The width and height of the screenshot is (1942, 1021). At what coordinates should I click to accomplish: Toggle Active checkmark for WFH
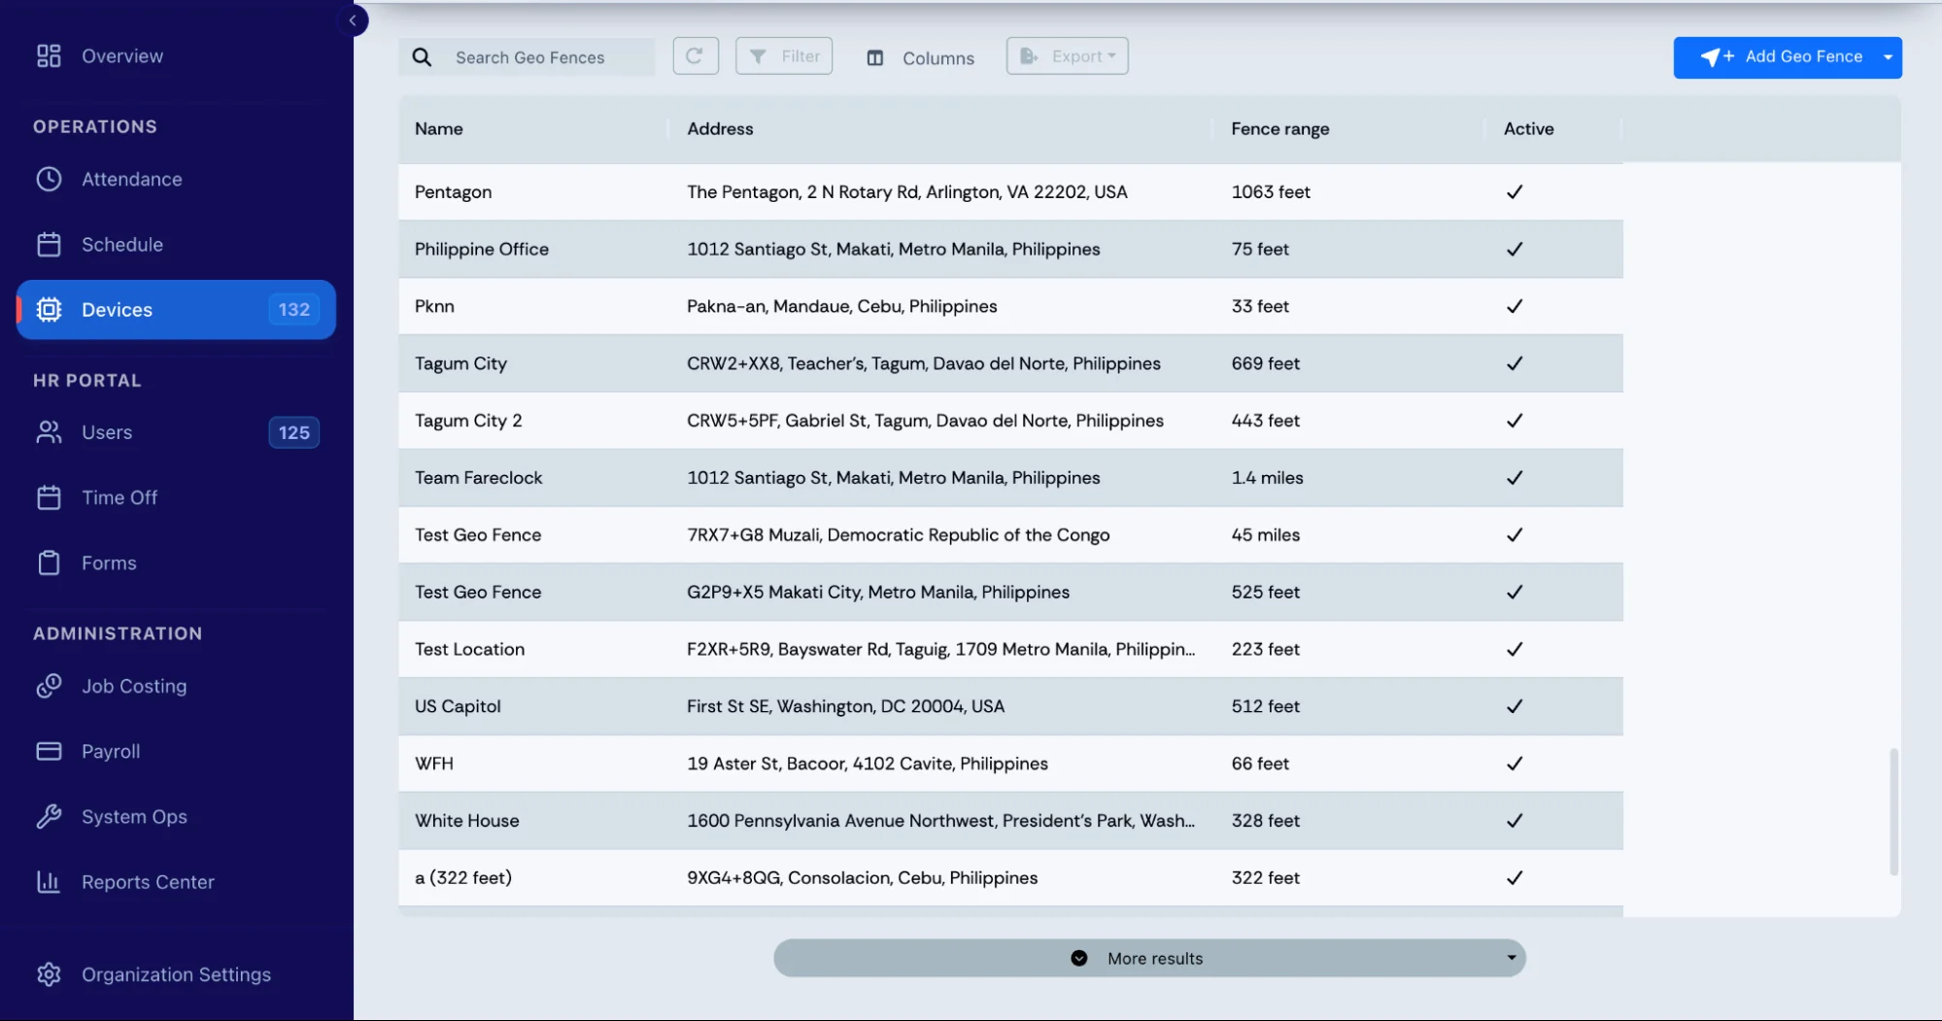[1515, 764]
